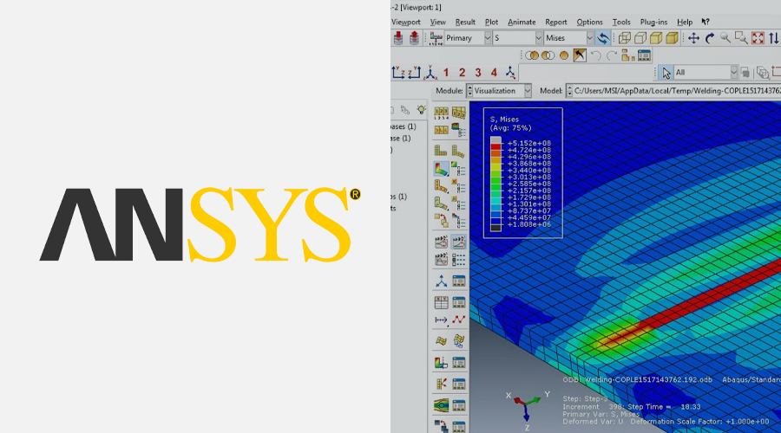Click the blue sync arrows toolbar icon
Screen dimensions: 781x433
pos(603,38)
